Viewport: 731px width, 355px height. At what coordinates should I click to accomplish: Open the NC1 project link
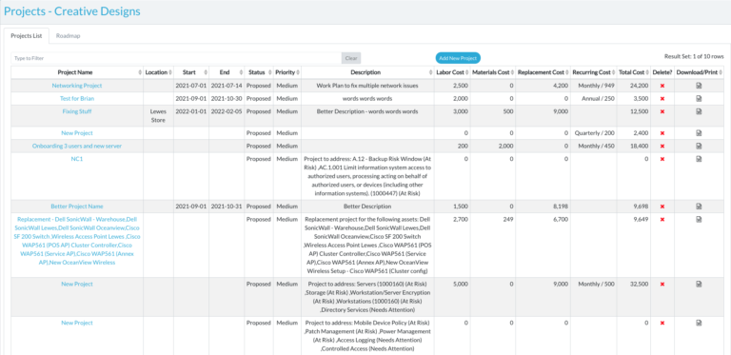click(77, 159)
